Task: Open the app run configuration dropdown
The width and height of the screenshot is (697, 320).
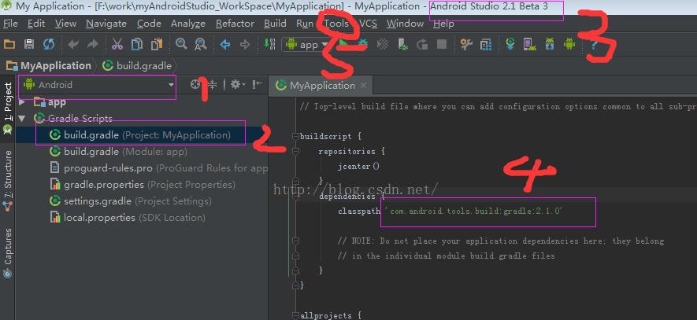Action: point(306,44)
